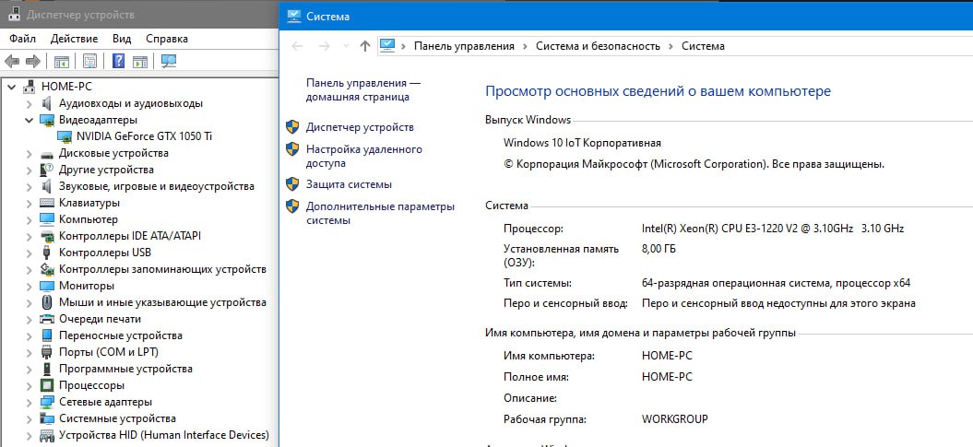This screenshot has width=973, height=447.
Task: Click Панель управления in the breadcrumb
Action: click(464, 46)
